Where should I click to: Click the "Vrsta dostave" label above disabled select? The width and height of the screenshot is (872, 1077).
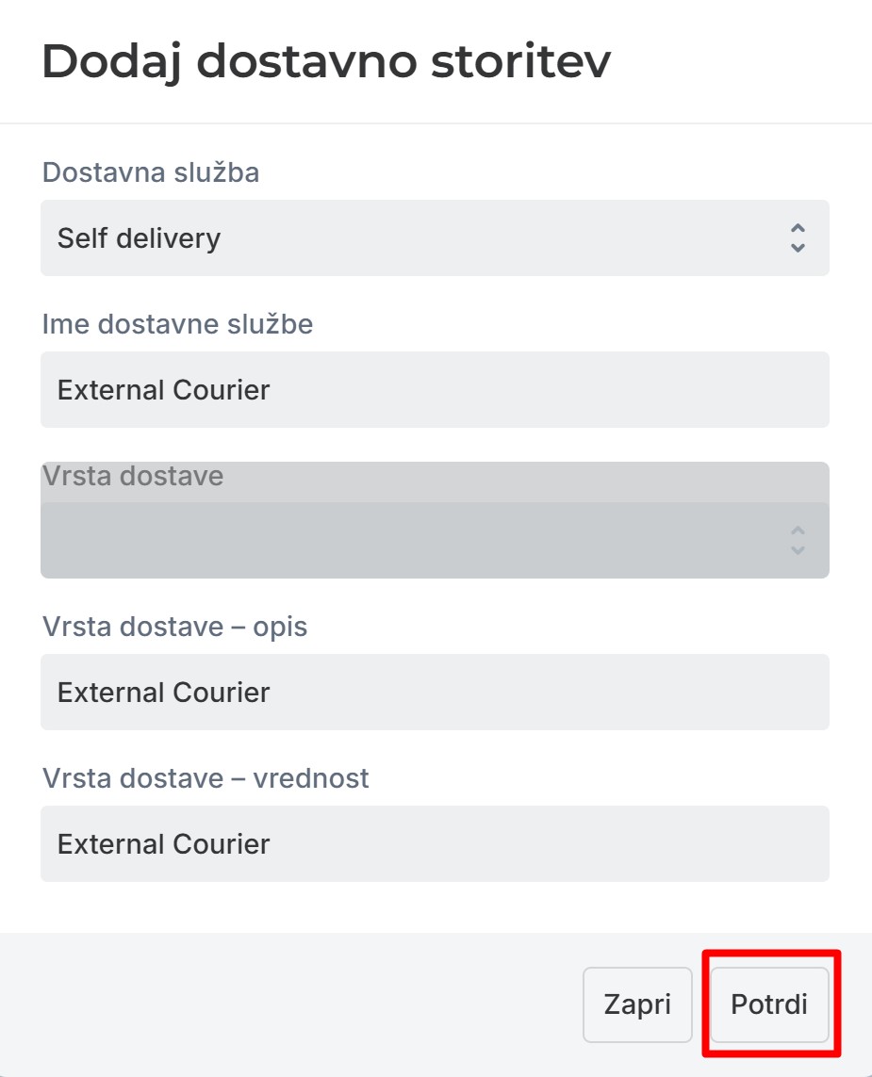pyautogui.click(x=133, y=475)
